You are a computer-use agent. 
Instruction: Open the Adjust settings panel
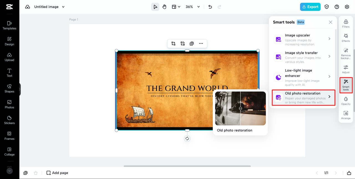[346, 69]
